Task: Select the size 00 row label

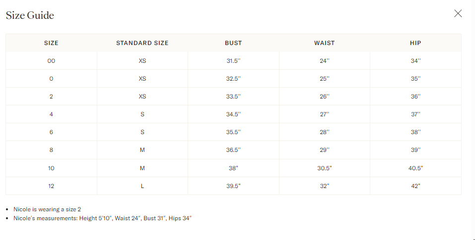Action: click(x=51, y=61)
